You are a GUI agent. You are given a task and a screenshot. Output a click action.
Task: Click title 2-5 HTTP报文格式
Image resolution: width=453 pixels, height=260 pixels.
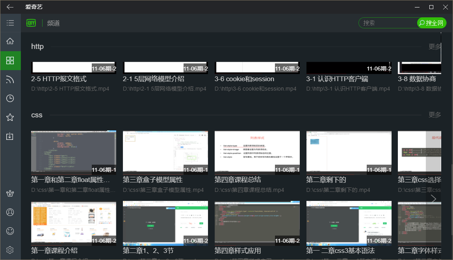click(x=59, y=79)
